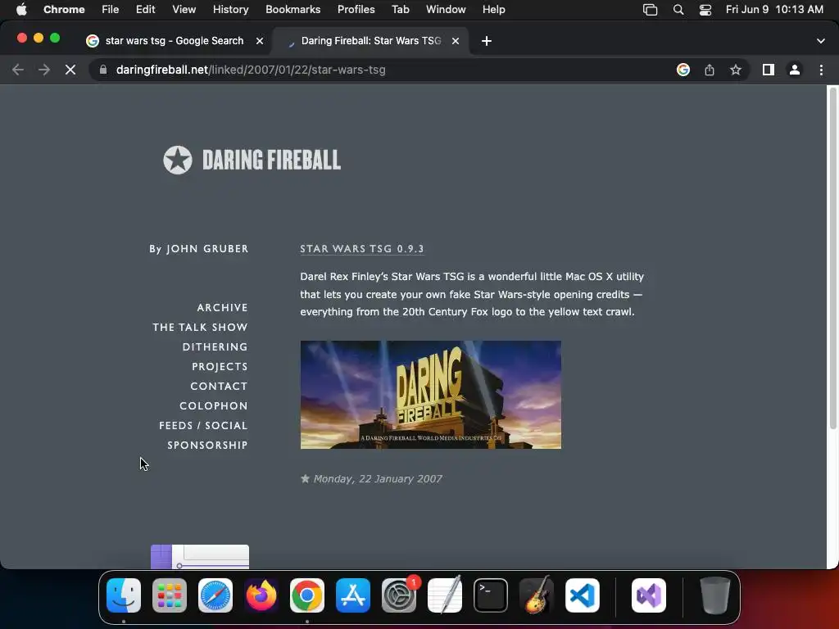
Task: Click the address bar URL
Action: 251,70
